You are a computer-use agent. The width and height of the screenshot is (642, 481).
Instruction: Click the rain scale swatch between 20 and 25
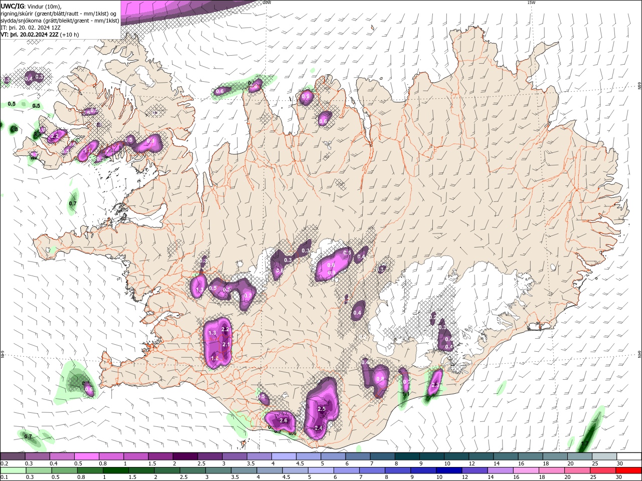coord(578,470)
